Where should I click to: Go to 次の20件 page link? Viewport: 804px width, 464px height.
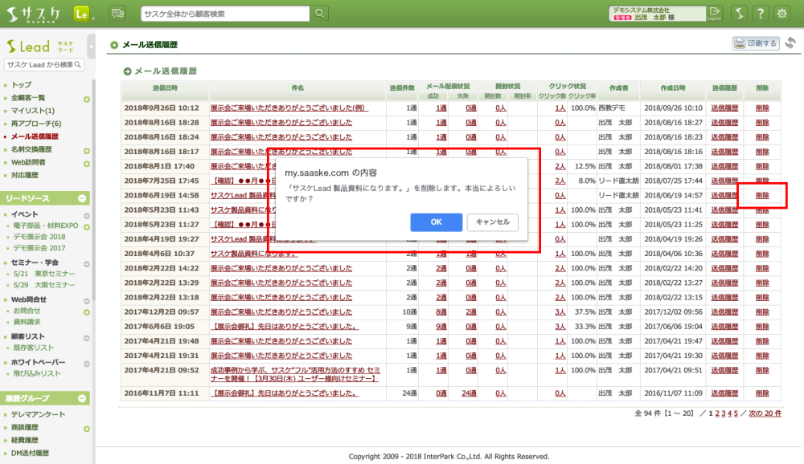pyautogui.click(x=765, y=413)
